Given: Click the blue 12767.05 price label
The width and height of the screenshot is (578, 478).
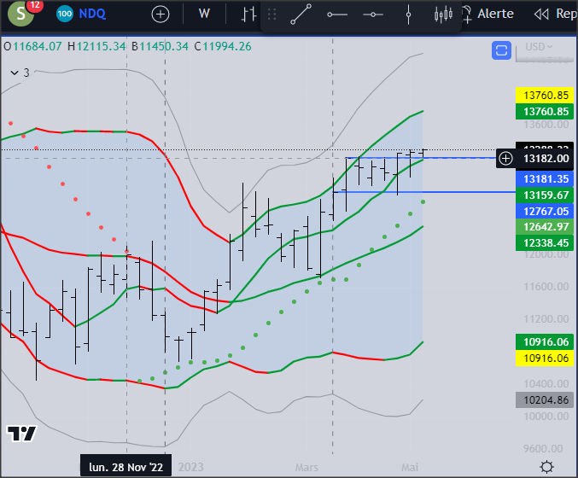Looking at the screenshot, I should [x=545, y=211].
